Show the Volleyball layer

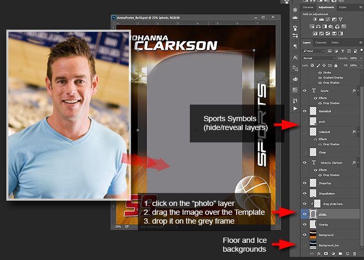coord(305,132)
